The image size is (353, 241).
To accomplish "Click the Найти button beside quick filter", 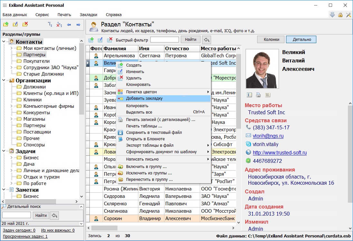I will (190, 40).
